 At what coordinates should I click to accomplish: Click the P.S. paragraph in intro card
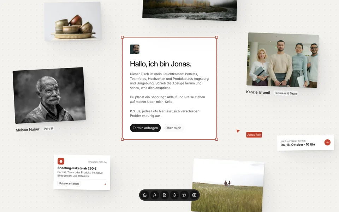165,113
